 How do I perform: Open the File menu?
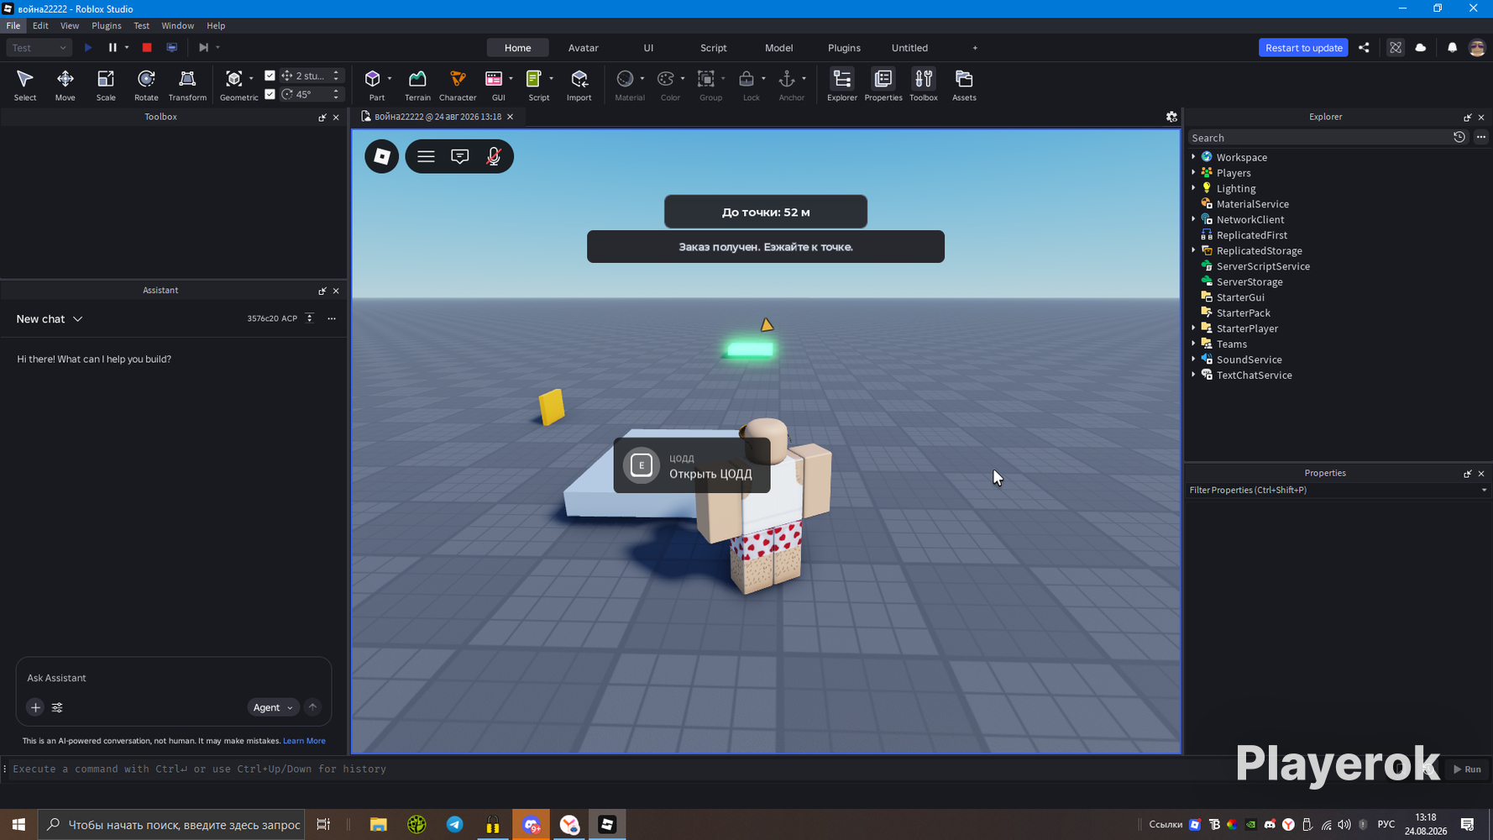tap(13, 26)
